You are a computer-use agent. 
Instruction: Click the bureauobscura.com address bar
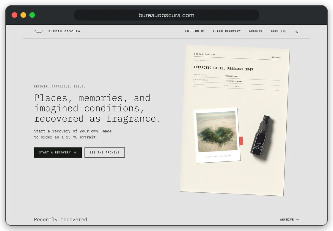(x=166, y=15)
